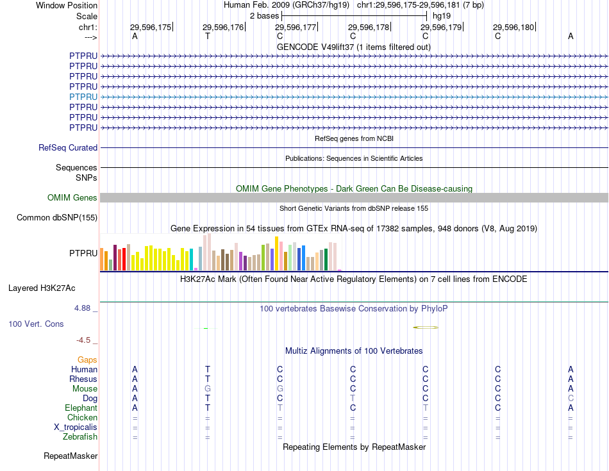Click the Mouse alignment row label
Screen dimensions: 609x471
(x=85, y=389)
